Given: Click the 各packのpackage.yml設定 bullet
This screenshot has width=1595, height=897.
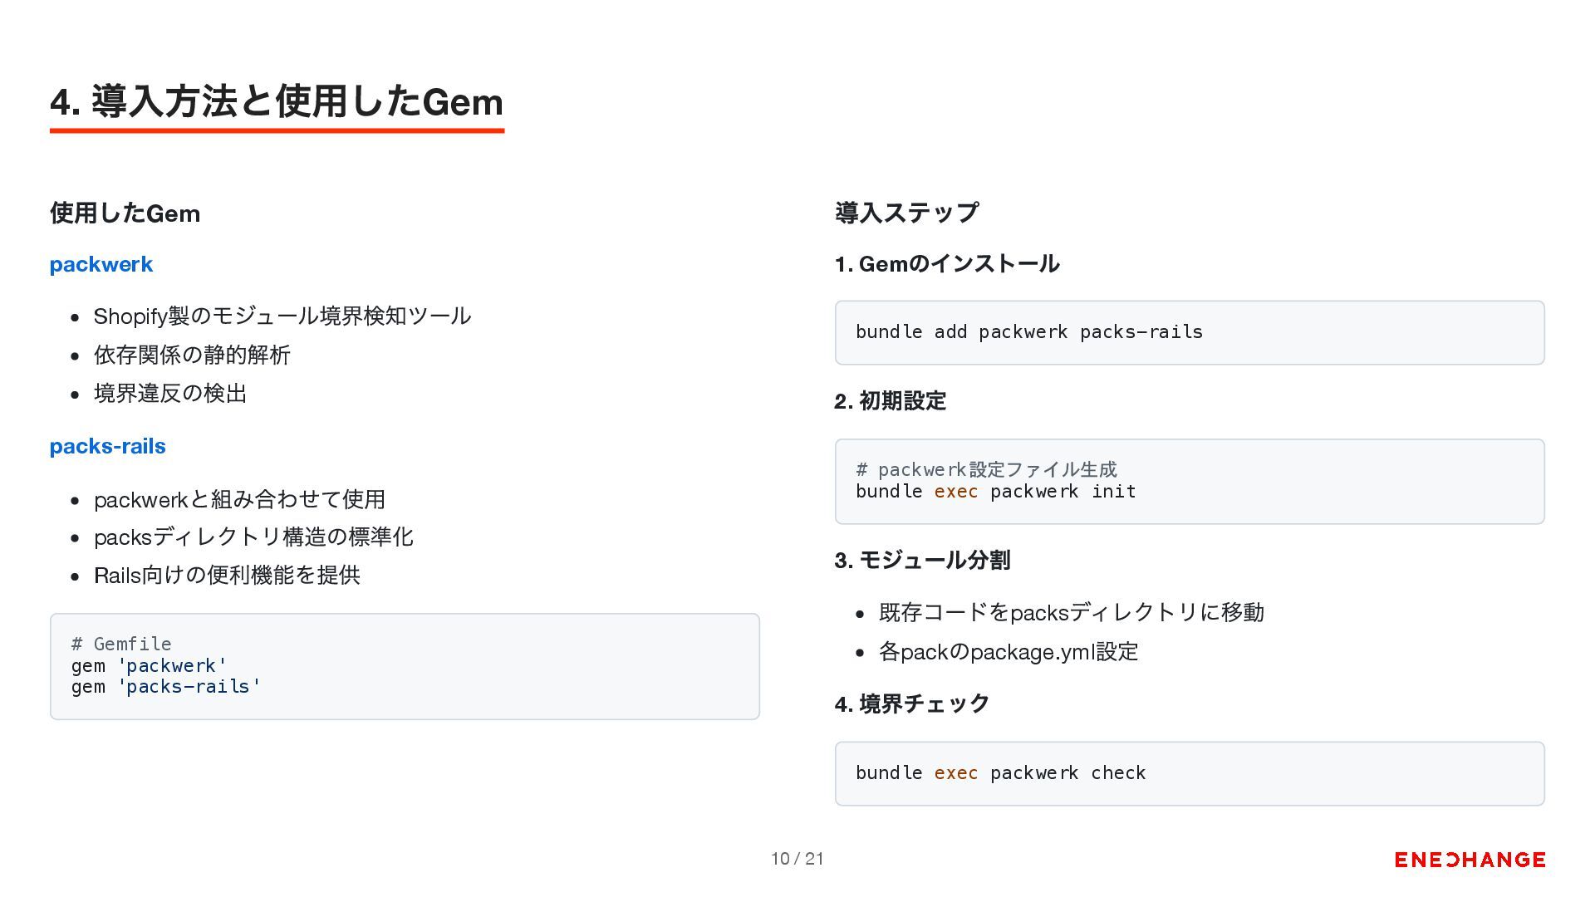Looking at the screenshot, I should click(1009, 652).
